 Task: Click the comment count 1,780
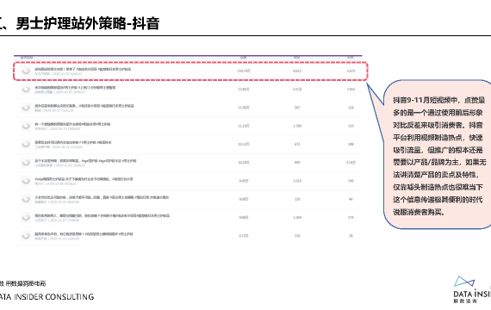pyautogui.click(x=297, y=126)
